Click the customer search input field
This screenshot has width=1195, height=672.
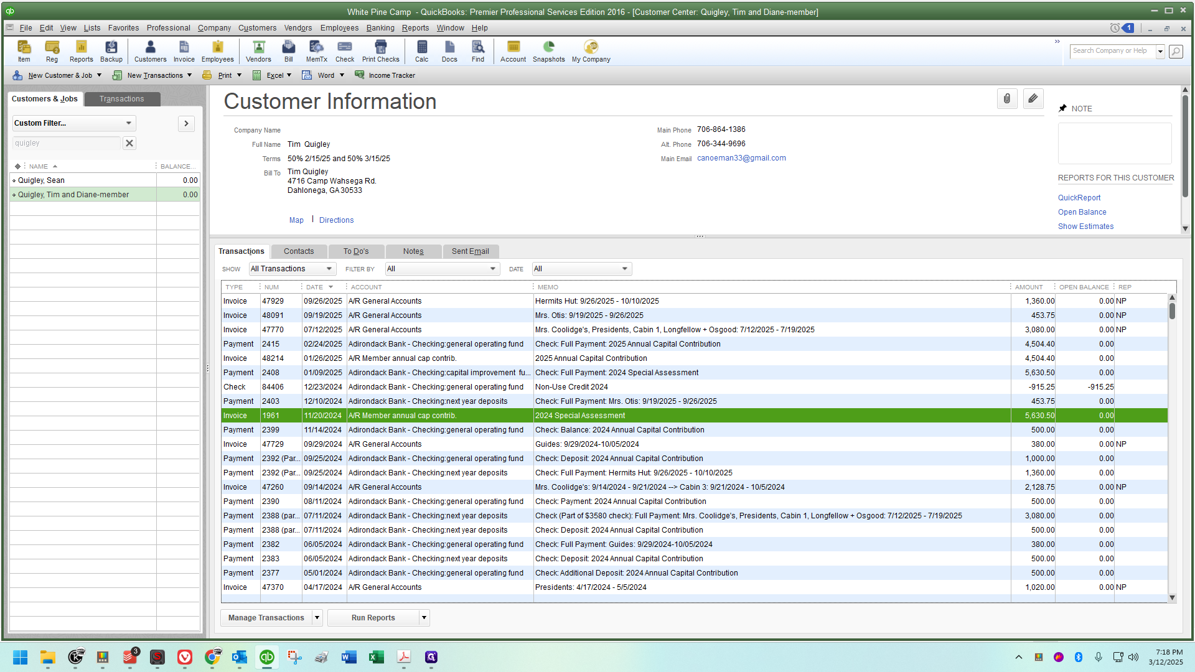(x=66, y=143)
